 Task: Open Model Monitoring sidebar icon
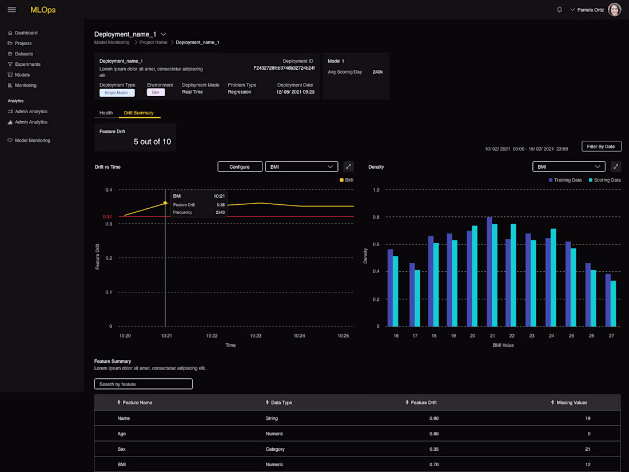(10, 141)
